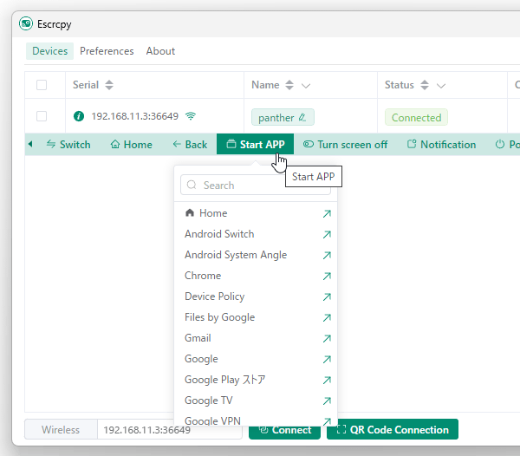This screenshot has width=520, height=456.
Task: Expand the Status column filter chevron
Action: (441, 86)
